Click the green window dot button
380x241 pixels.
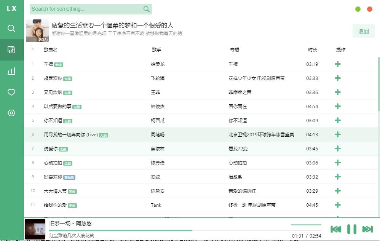coord(358,9)
